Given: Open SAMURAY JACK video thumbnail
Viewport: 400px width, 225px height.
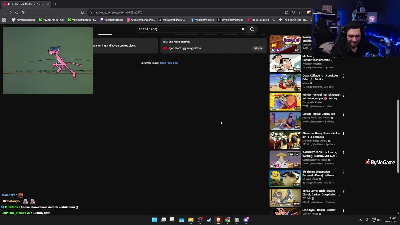Looking at the screenshot, I should (x=285, y=159).
